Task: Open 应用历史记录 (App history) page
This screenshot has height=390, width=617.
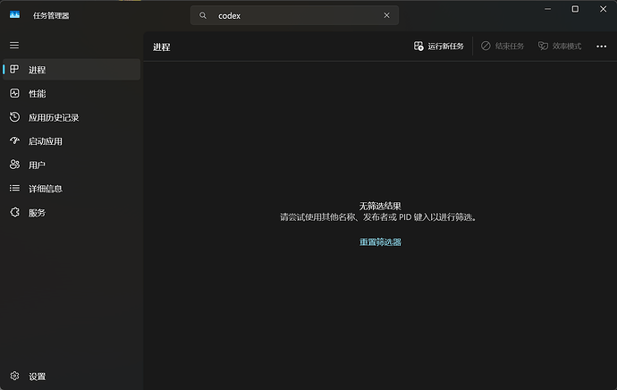Action: (x=72, y=117)
